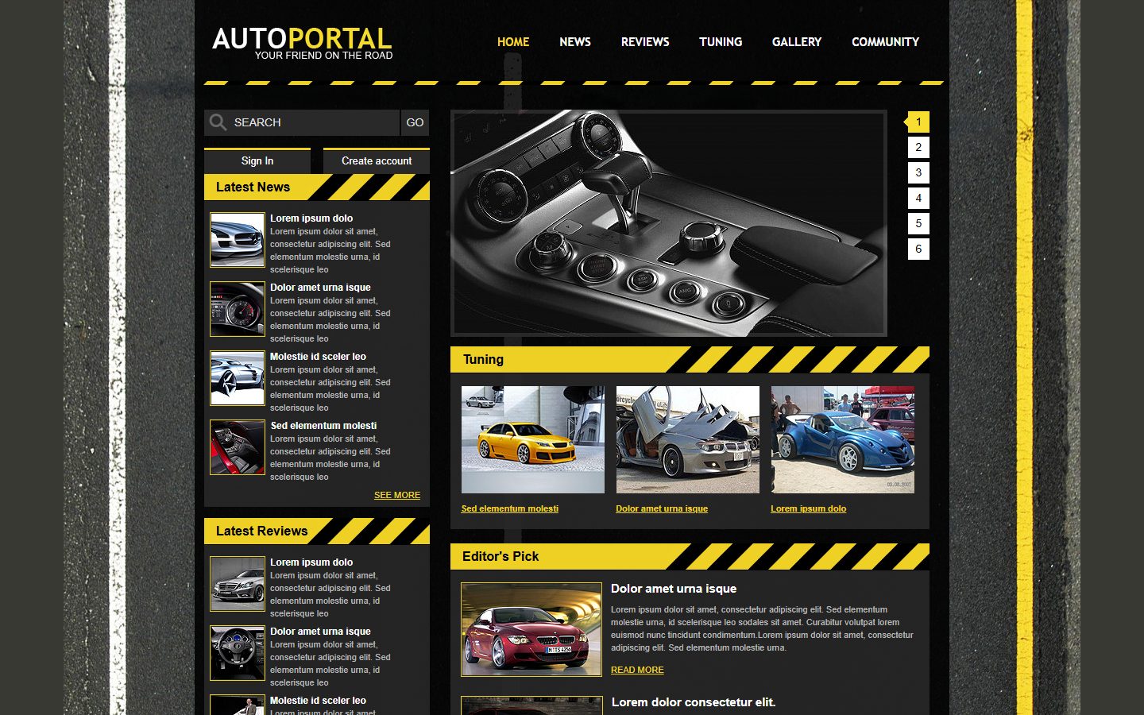Select slide 6 in the slider pager
1144x715 pixels.
[x=918, y=249]
